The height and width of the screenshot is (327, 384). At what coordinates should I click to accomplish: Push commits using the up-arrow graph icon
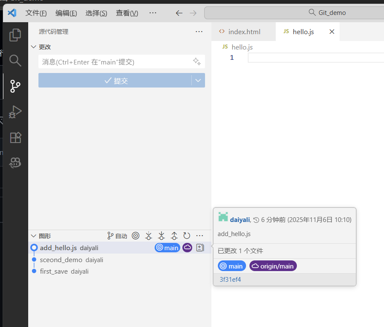174,235
